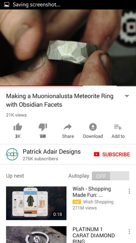
Task: Tap the thumbs up like icon
Action: click(x=18, y=127)
